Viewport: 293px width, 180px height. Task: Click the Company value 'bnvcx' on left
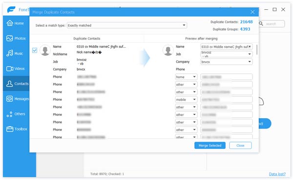(81, 69)
